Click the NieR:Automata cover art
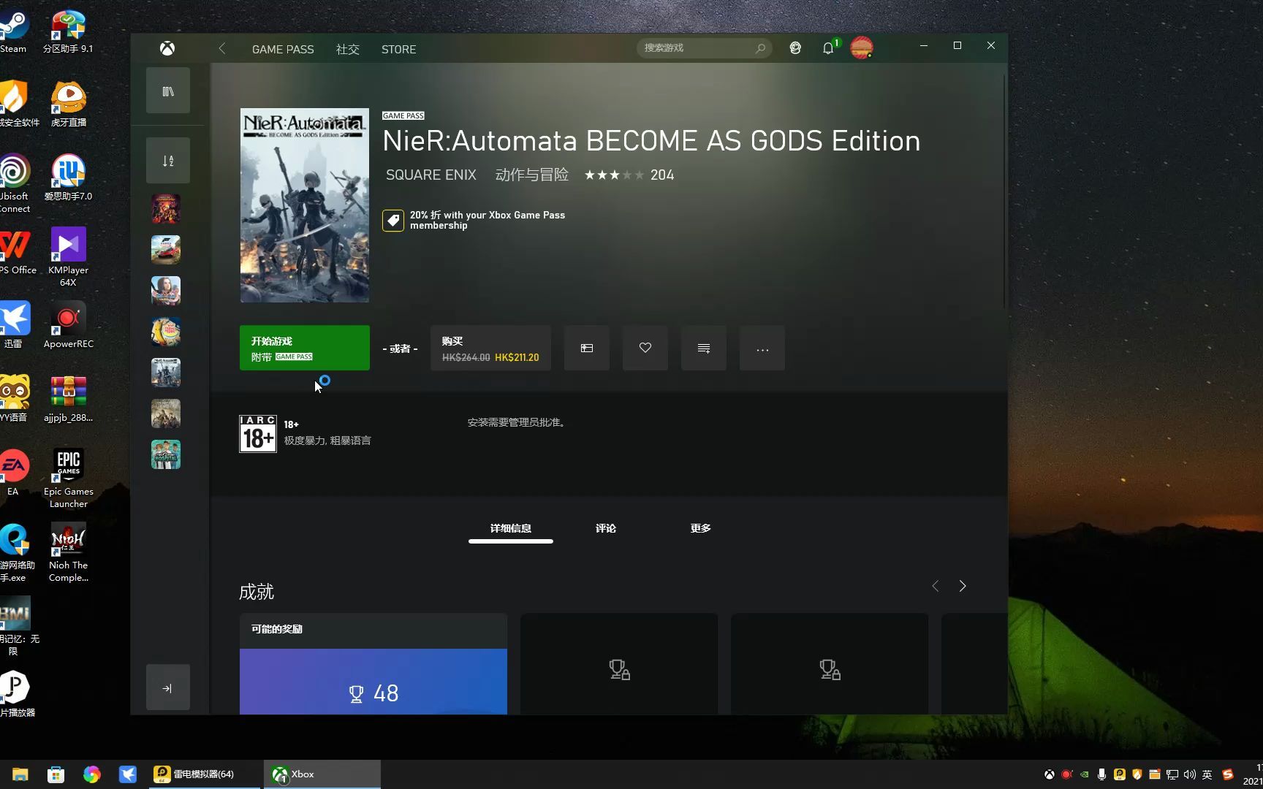1263x789 pixels. pyautogui.click(x=305, y=205)
